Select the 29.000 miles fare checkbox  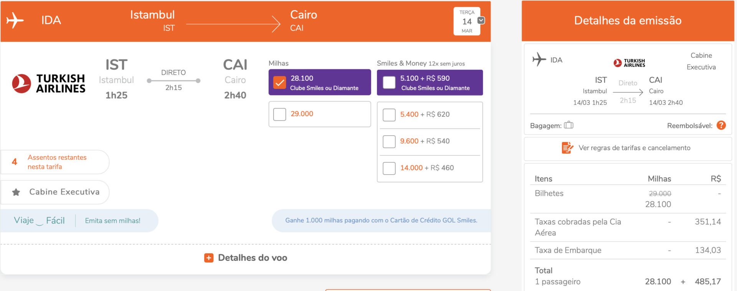(x=279, y=114)
